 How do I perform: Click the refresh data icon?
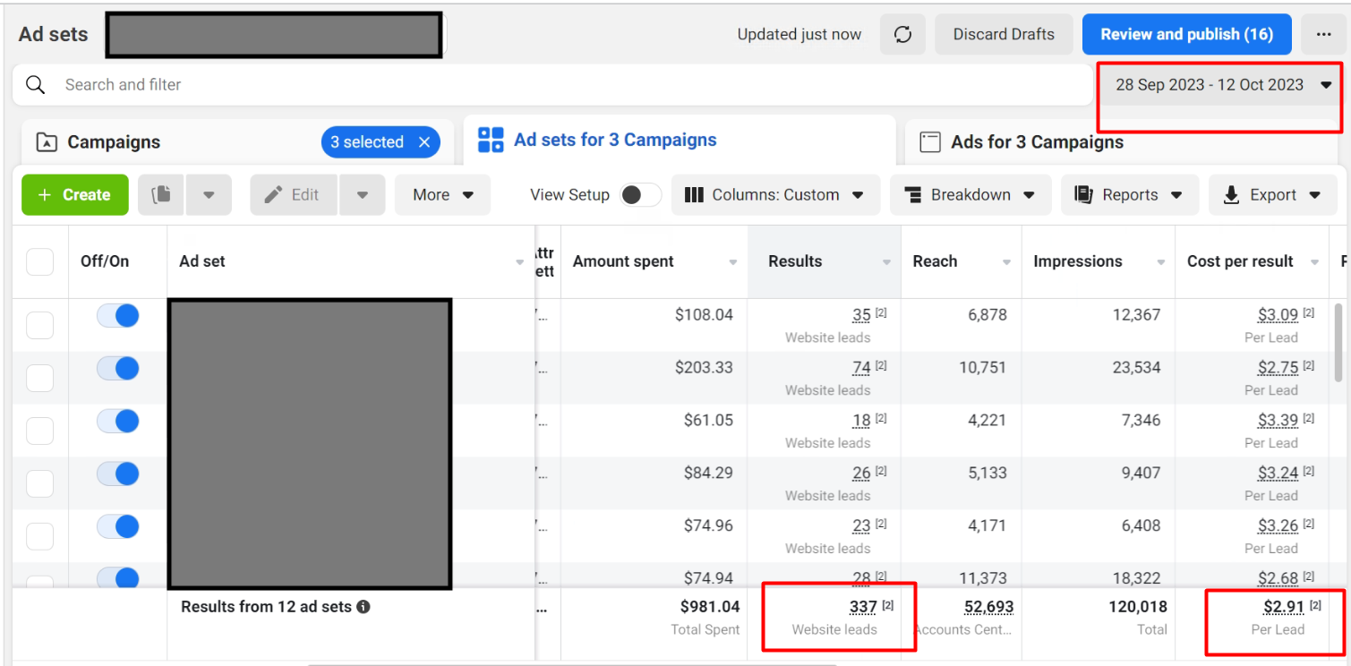[x=902, y=35]
